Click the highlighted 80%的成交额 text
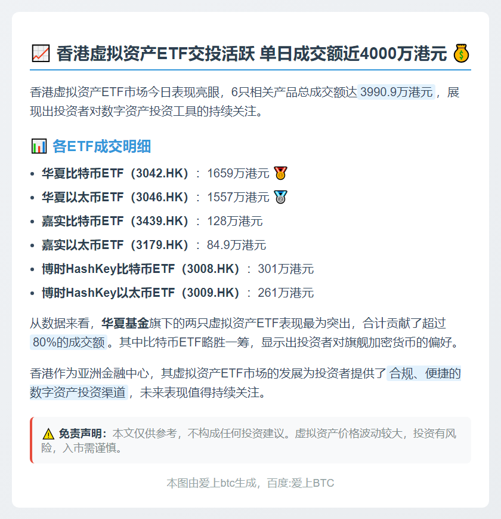Viewport: 501px width, 519px height. coord(69,342)
